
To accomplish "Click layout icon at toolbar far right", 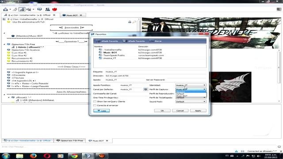I will click(279, 9).
